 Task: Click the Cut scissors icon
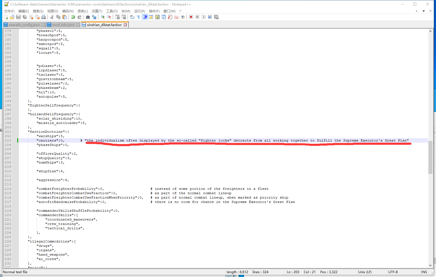(52, 17)
